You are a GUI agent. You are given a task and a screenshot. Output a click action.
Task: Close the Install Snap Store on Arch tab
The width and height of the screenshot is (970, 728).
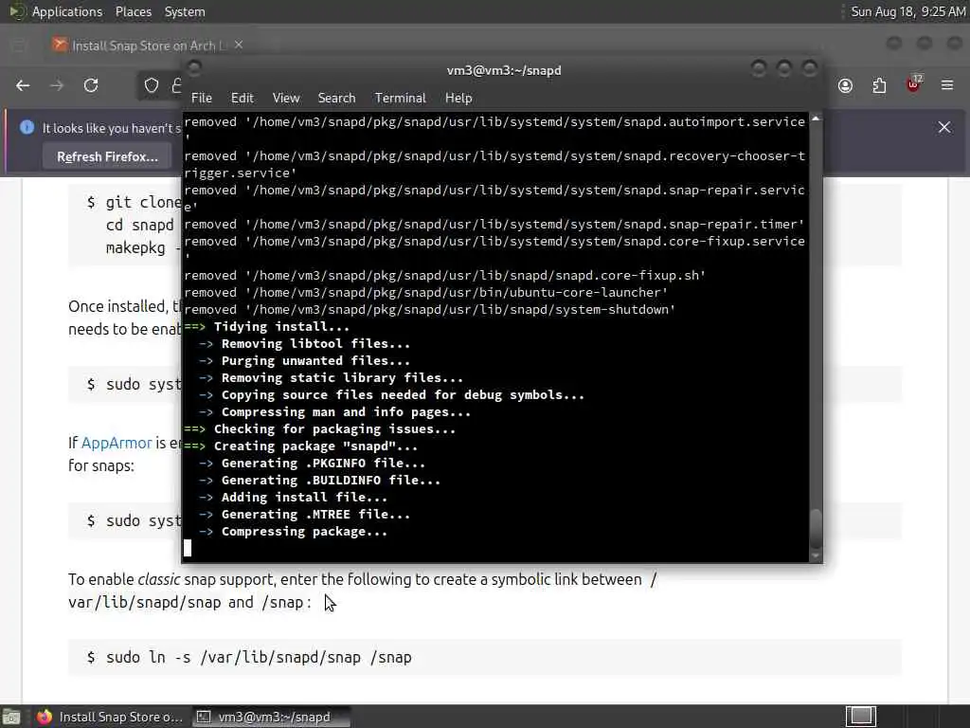(239, 45)
